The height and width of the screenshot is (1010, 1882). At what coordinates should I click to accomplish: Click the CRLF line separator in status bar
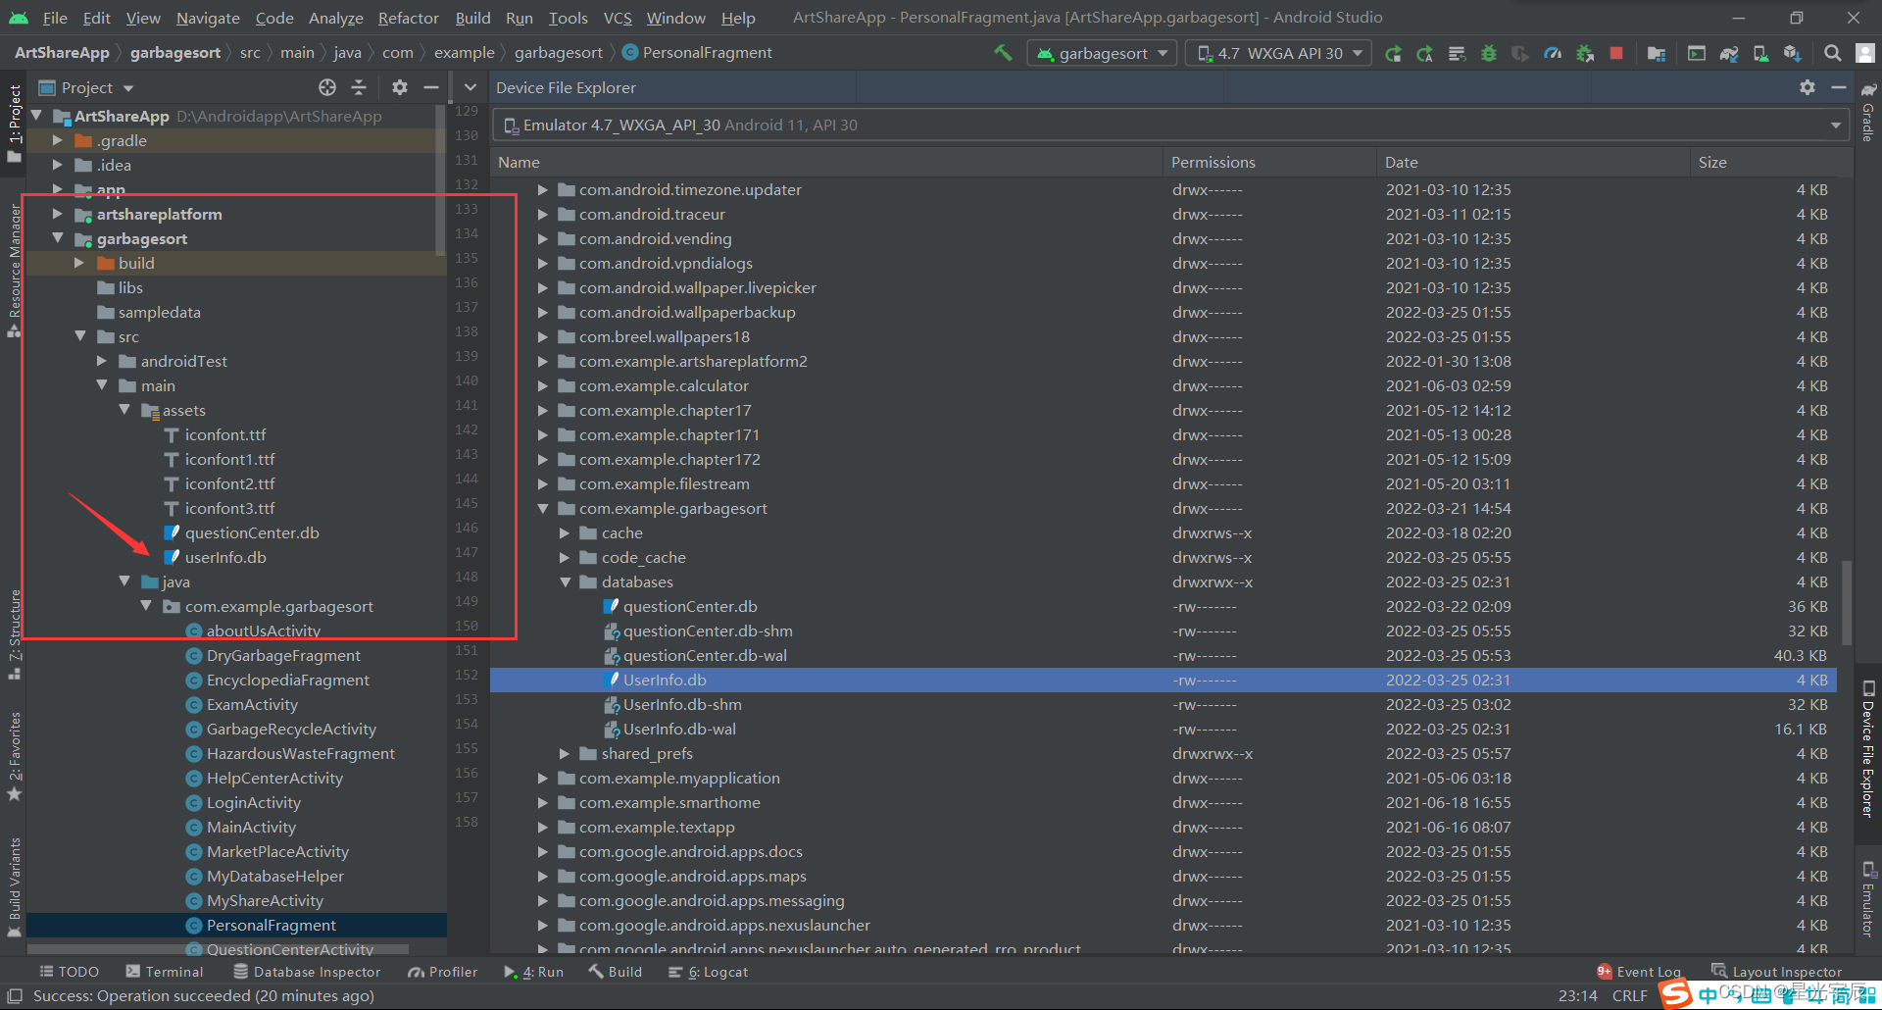click(1629, 995)
